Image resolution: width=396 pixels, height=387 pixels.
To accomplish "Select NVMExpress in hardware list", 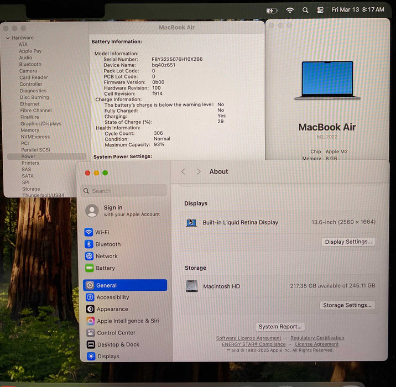I will tap(35, 137).
